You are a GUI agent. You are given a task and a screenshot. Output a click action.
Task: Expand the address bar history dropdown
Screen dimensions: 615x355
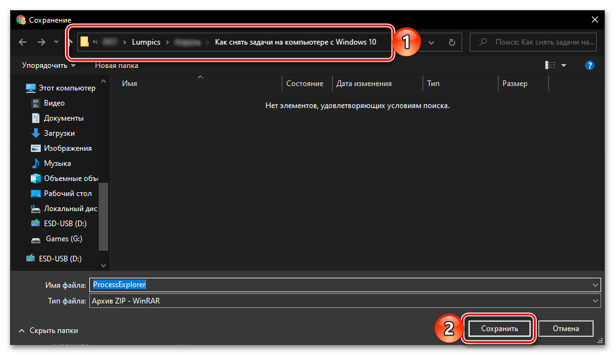coord(431,43)
